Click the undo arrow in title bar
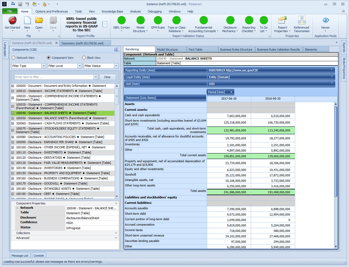The height and width of the screenshot is (267, 349). point(27,4)
